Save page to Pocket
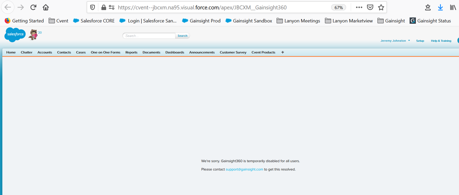The image size is (459, 195). click(x=370, y=7)
